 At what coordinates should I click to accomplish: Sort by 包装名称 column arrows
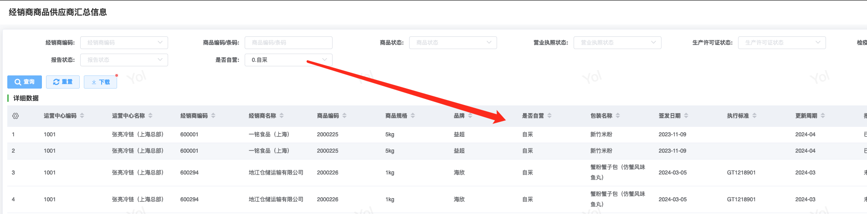point(618,116)
